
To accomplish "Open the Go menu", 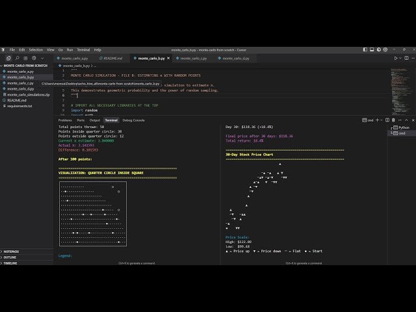I will click(x=60, y=49).
